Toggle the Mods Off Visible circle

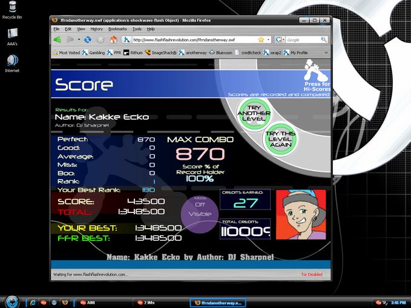(200, 214)
